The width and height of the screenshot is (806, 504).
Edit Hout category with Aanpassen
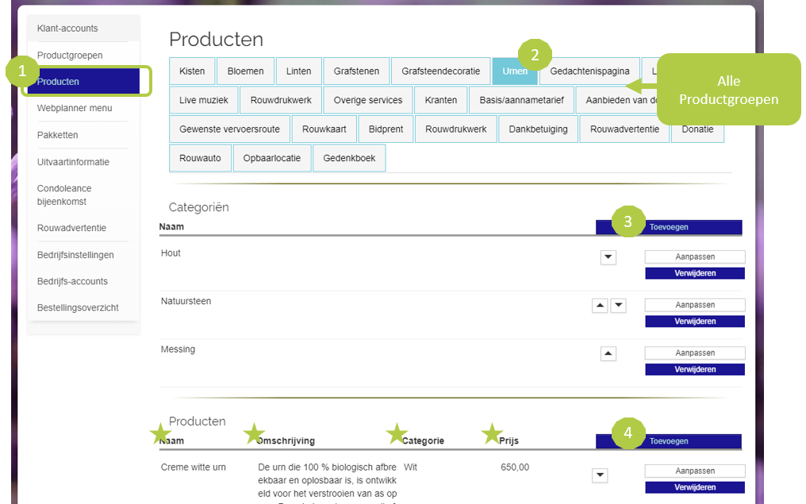(x=695, y=256)
